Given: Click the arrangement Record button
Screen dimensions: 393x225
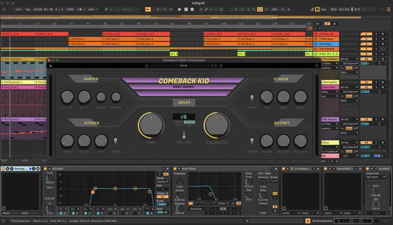Looking at the screenshot, I should pos(192,9).
